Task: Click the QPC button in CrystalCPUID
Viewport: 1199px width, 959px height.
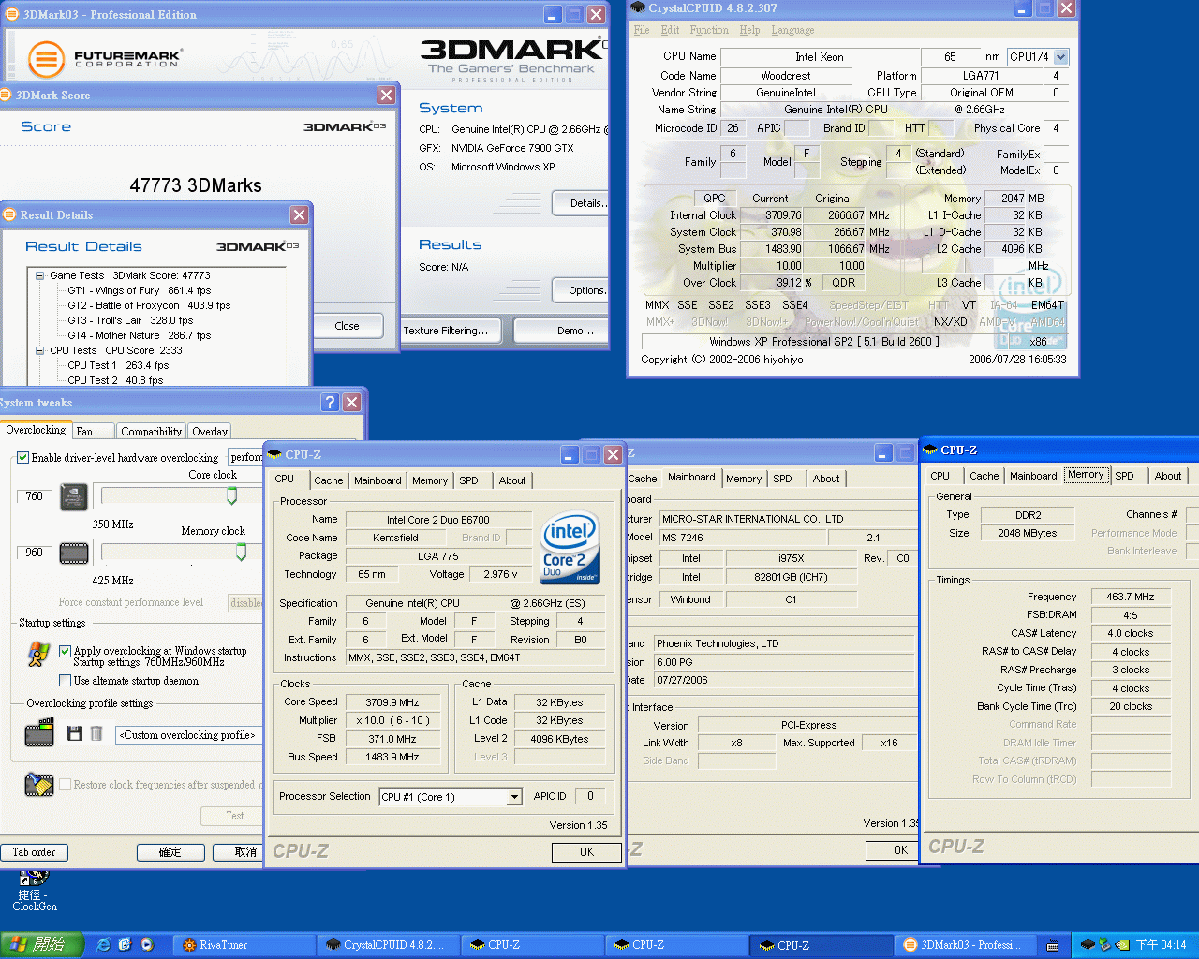Action: 715,199
